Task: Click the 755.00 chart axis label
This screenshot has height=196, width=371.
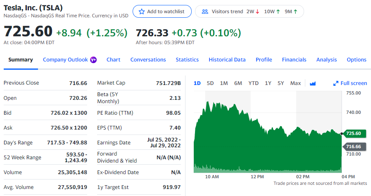Action: (x=354, y=93)
